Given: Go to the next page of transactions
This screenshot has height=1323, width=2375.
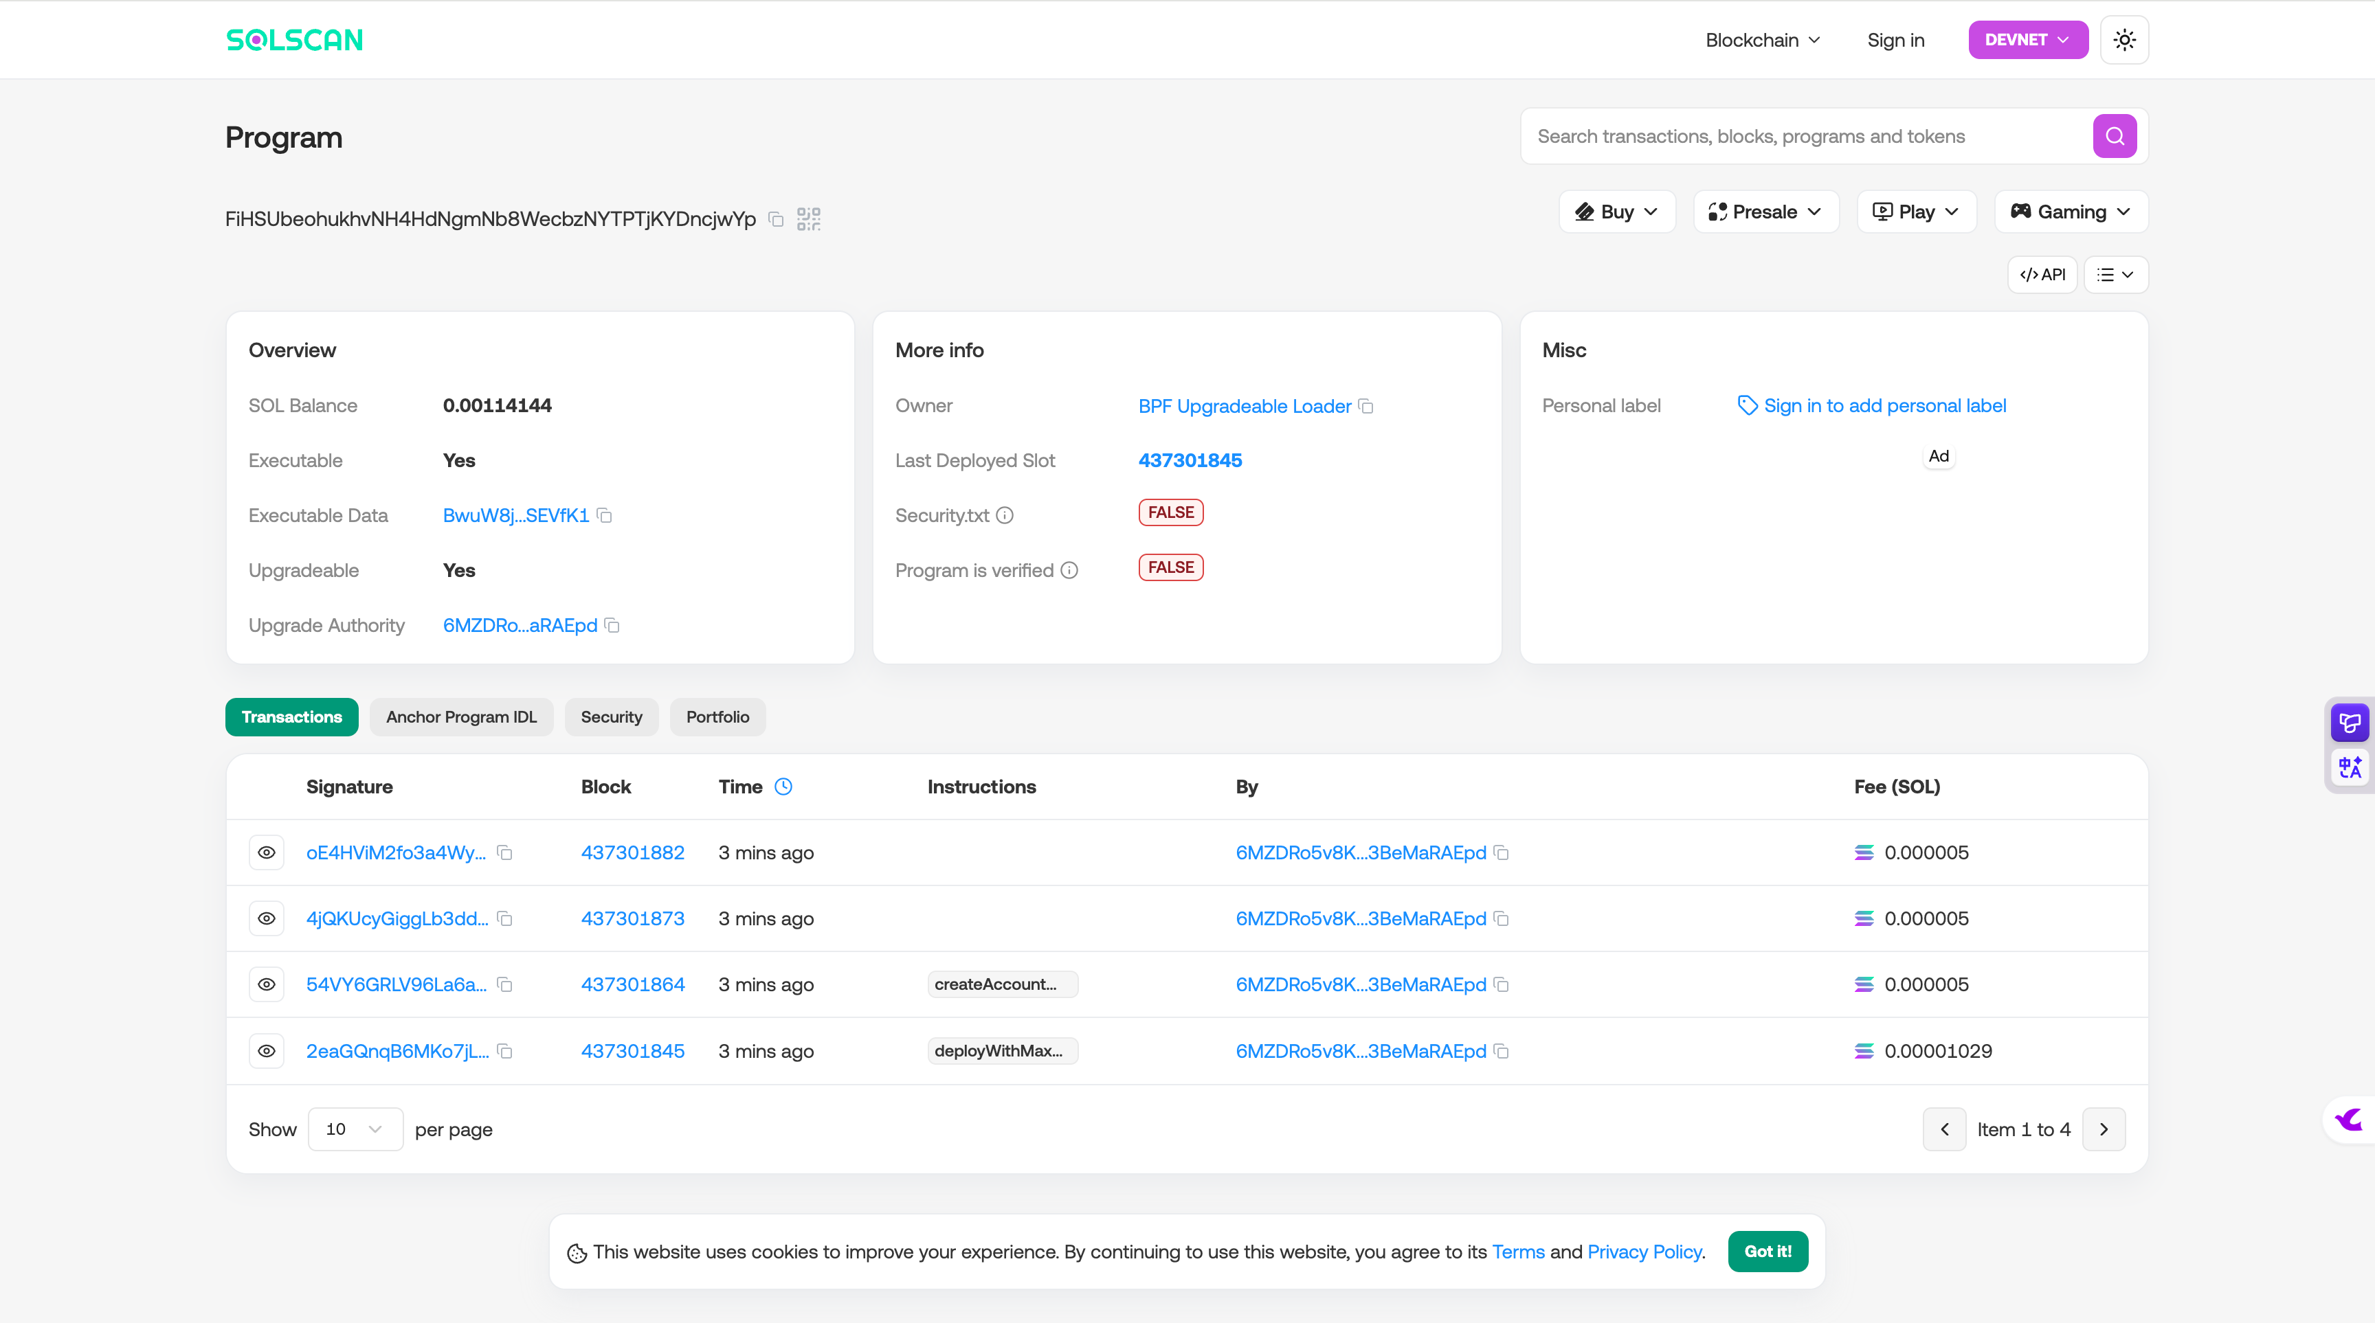Looking at the screenshot, I should [x=2104, y=1129].
